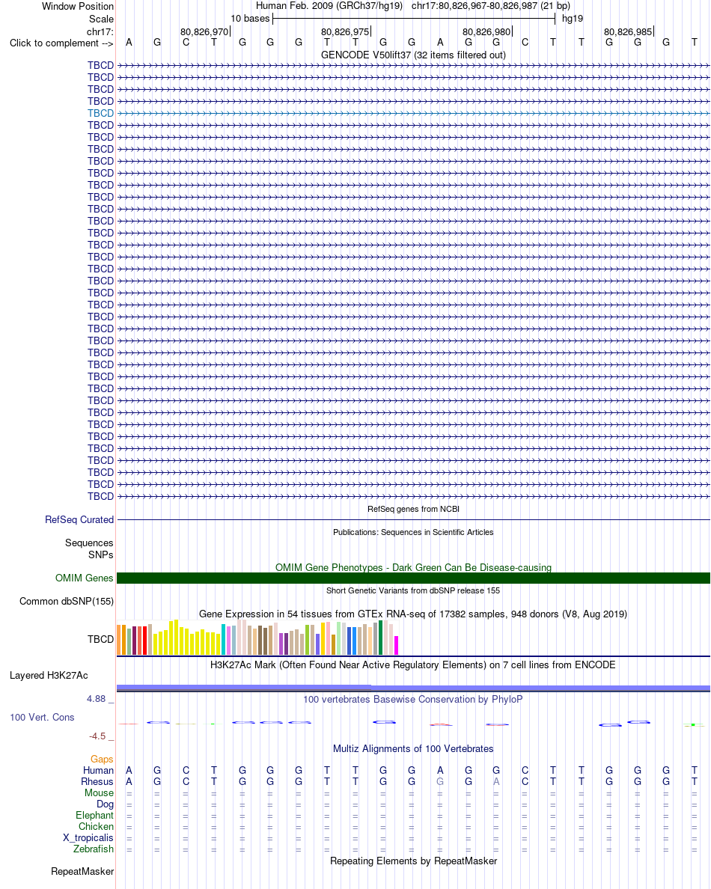Image resolution: width=711 pixels, height=889 pixels.
Task: Click 'Click to complement -->' label
Action: pyautogui.click(x=61, y=43)
